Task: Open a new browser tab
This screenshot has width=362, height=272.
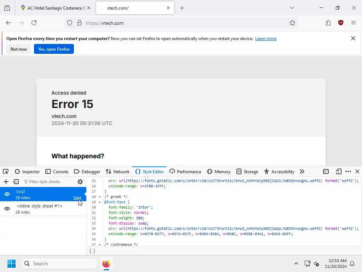Action: 182,8
